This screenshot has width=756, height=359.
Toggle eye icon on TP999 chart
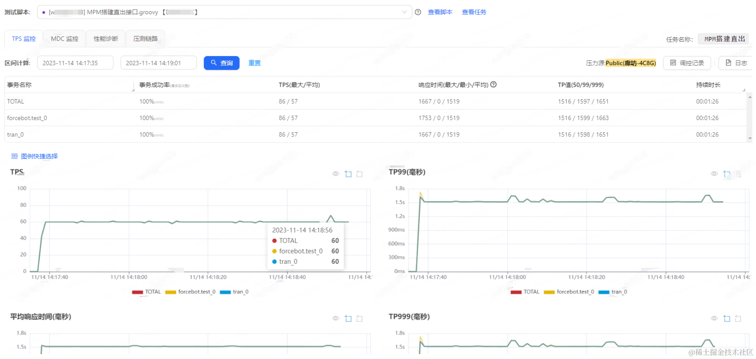pyautogui.click(x=714, y=318)
